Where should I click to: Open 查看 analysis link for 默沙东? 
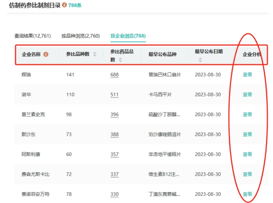click(248, 134)
